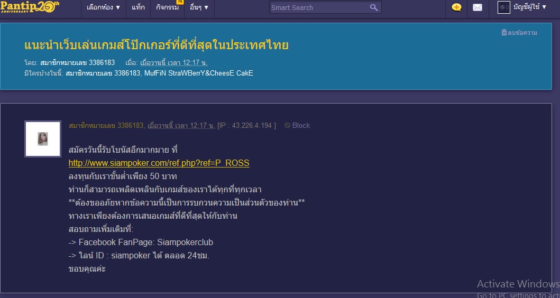The height and width of the screenshot is (298, 560).
Task: Open MufFiN StraWBerrY&CheesE CakE profile
Action: [199, 73]
